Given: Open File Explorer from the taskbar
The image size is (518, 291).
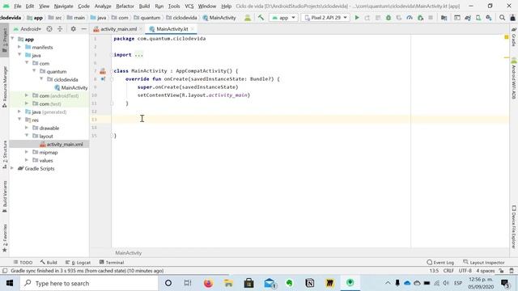Looking at the screenshot, I should click(x=228, y=283).
